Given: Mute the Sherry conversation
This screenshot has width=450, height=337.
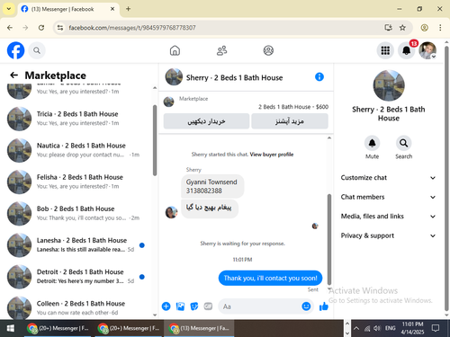Looking at the screenshot, I should tap(372, 143).
